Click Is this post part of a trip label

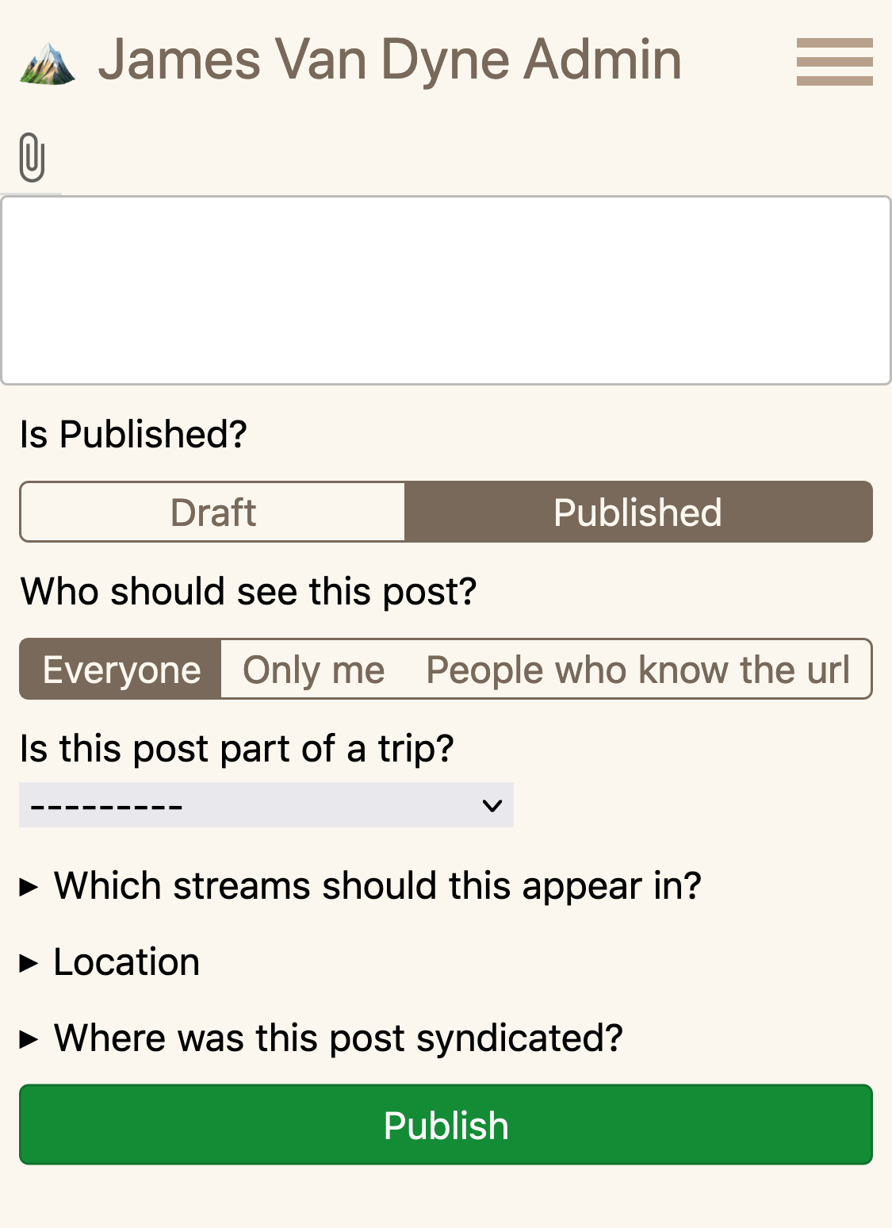click(x=236, y=749)
